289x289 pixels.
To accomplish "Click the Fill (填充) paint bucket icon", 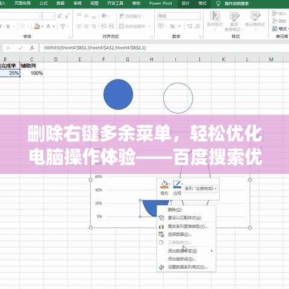I will tap(164, 184).
